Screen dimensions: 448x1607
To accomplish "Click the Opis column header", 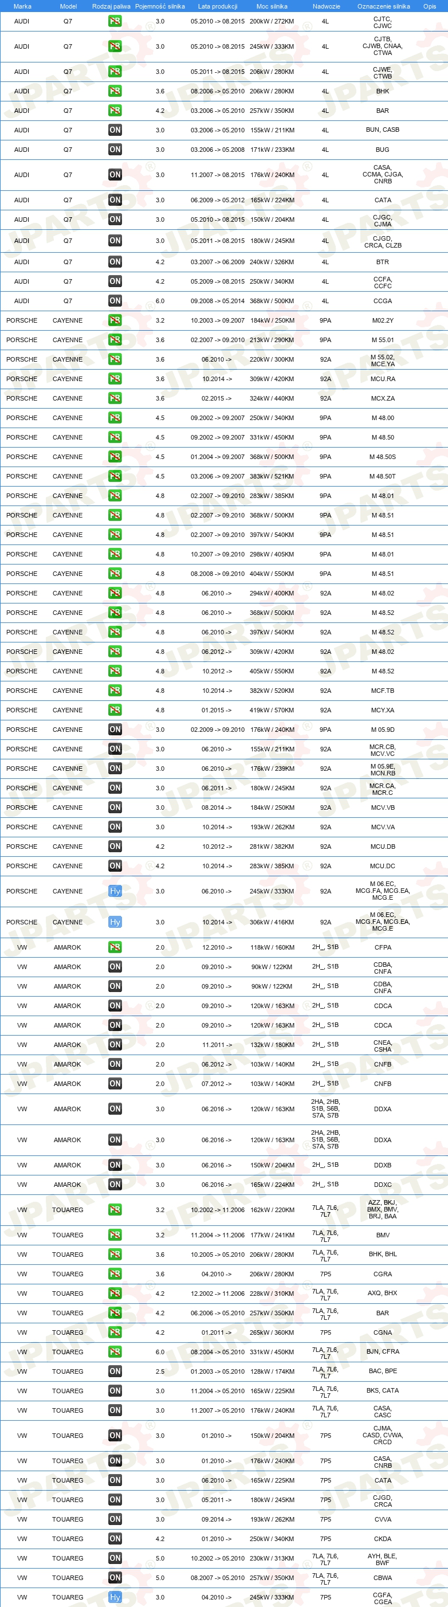I will click(x=429, y=6).
